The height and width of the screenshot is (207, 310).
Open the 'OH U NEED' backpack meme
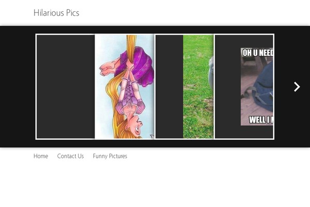pos(257,86)
